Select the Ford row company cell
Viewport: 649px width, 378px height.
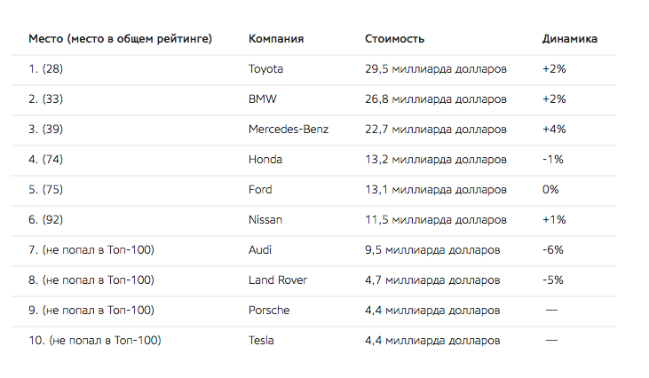click(x=260, y=190)
